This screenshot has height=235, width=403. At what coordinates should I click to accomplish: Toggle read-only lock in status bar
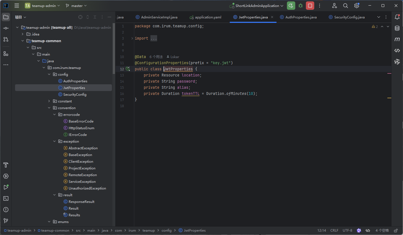point(396,231)
